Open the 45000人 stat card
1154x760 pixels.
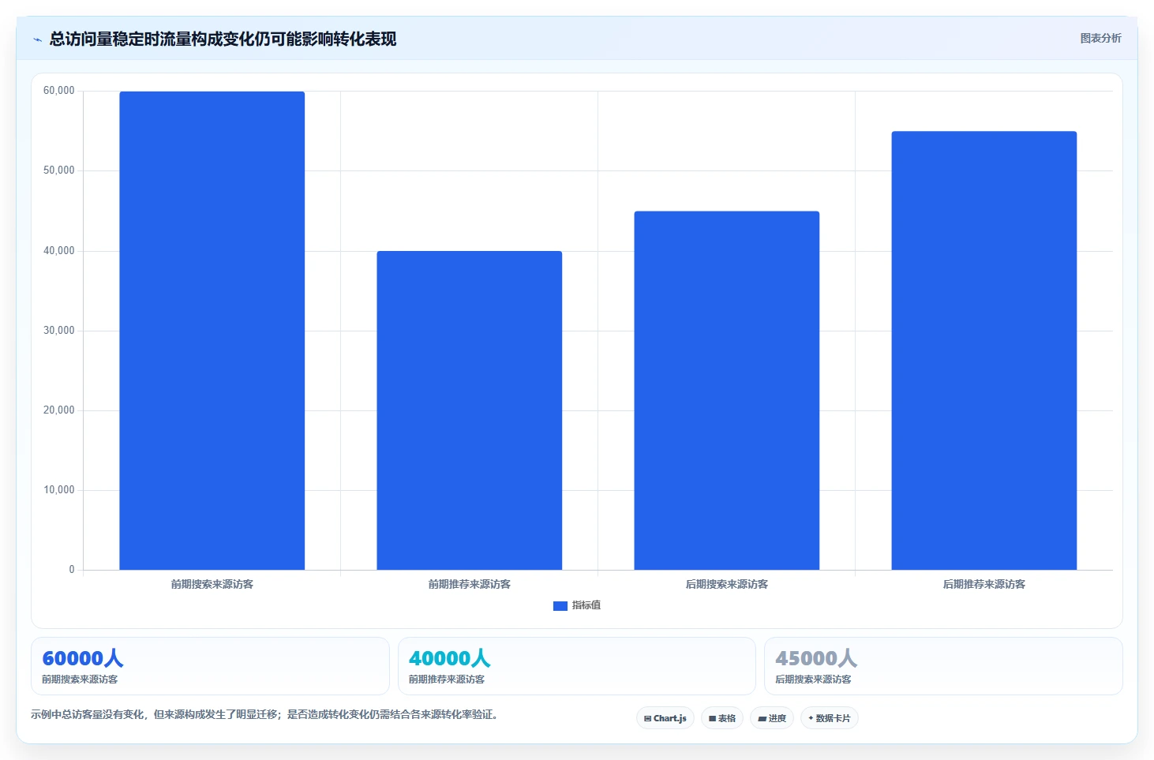coord(943,666)
